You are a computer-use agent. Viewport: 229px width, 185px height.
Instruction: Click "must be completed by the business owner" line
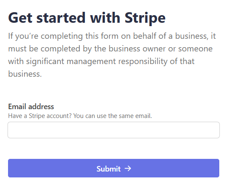coord(87,49)
